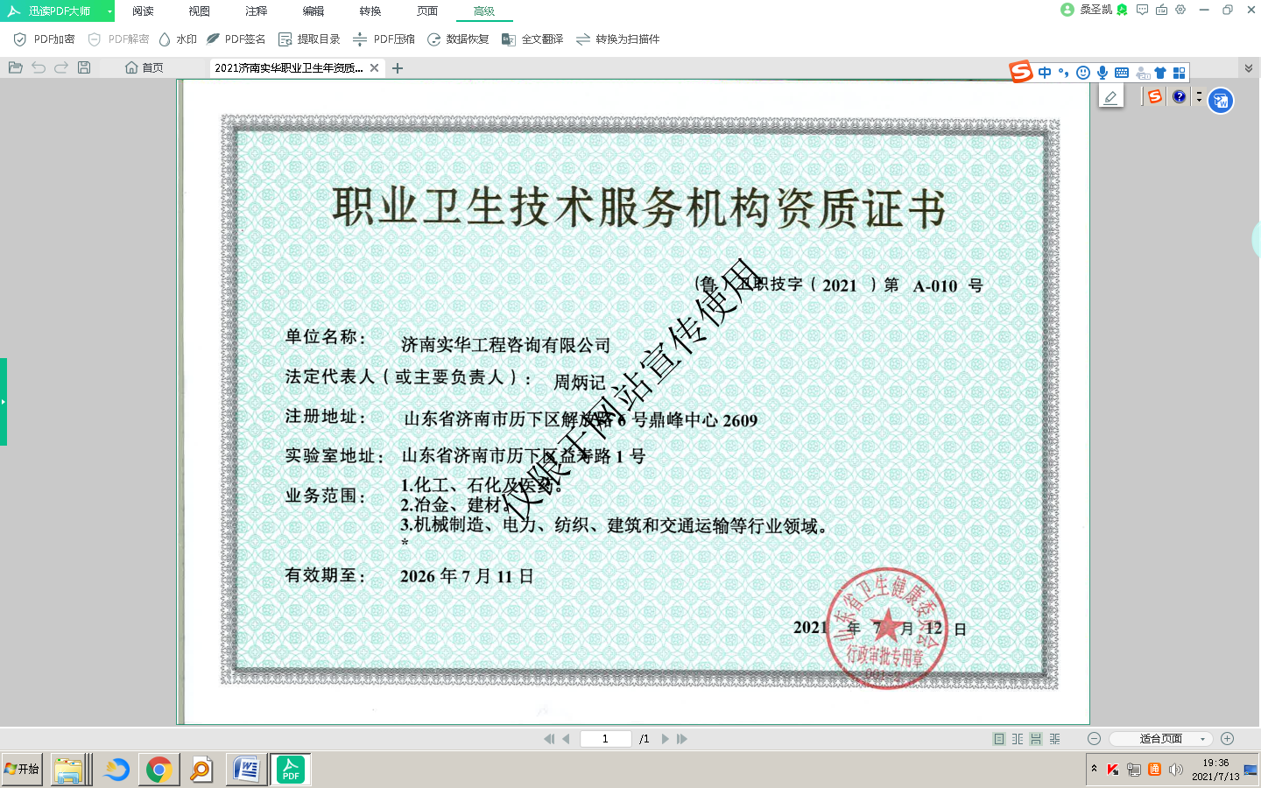This screenshot has width=1261, height=788.
Task: Click the page number input field
Action: 605,739
